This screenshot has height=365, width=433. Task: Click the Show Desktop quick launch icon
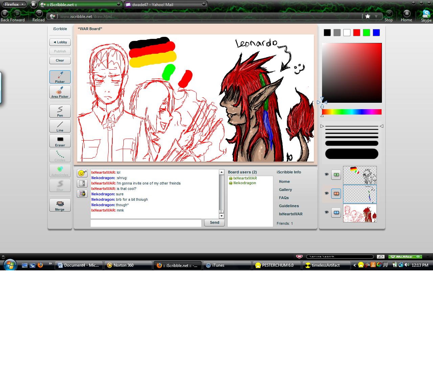point(25,265)
